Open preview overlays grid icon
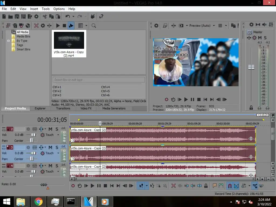The width and height of the screenshot is (276, 207). click(x=220, y=26)
